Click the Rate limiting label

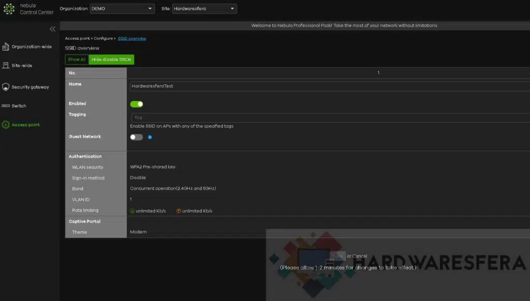point(85,210)
